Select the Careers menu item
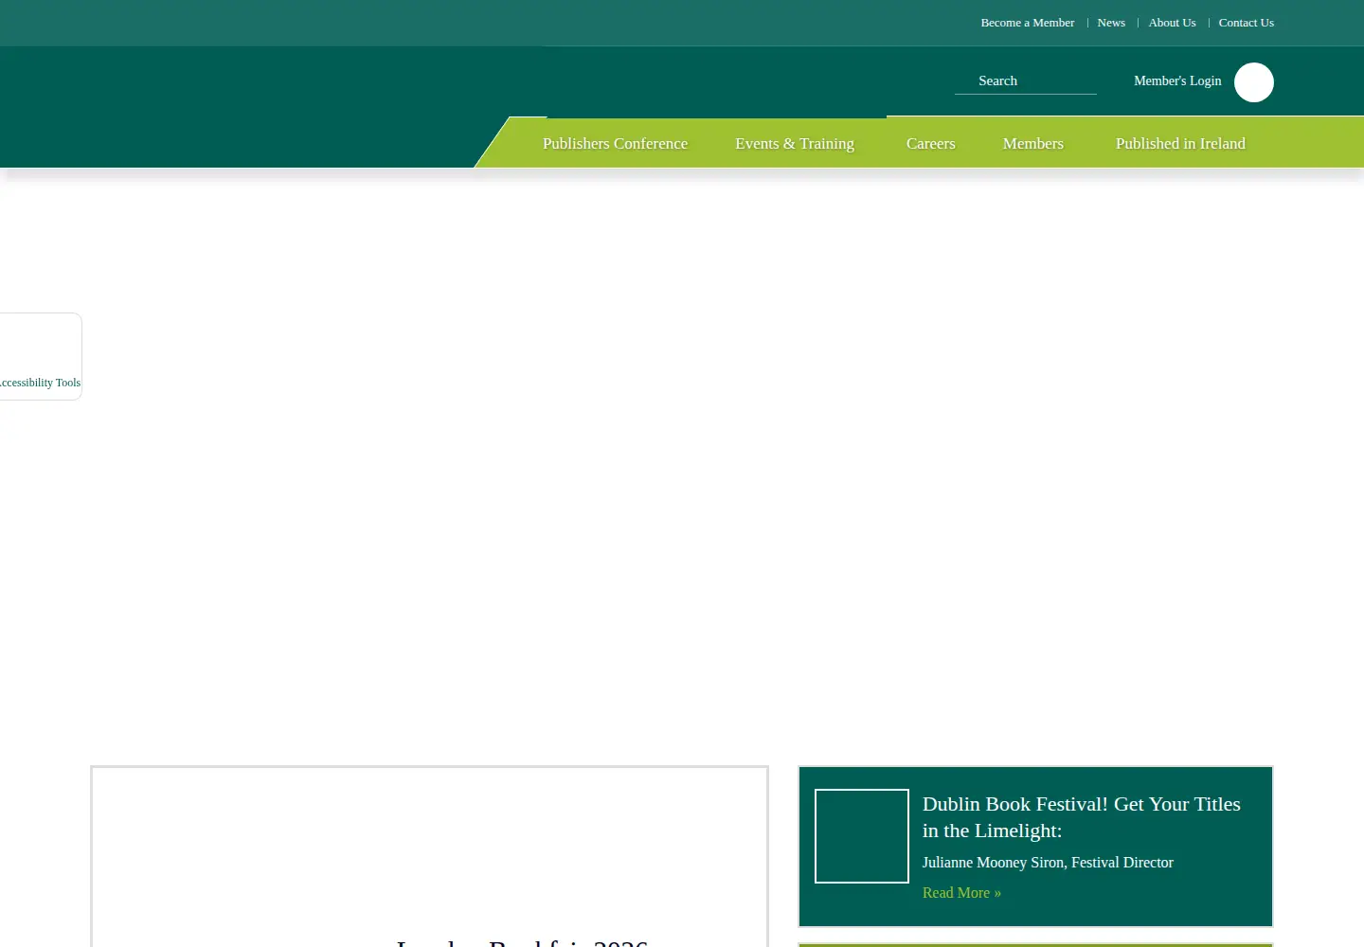The width and height of the screenshot is (1364, 947). click(x=930, y=144)
